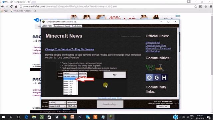This screenshot has height=120, width=213.
Task: Open the Development Console tab
Action: click(62, 26)
